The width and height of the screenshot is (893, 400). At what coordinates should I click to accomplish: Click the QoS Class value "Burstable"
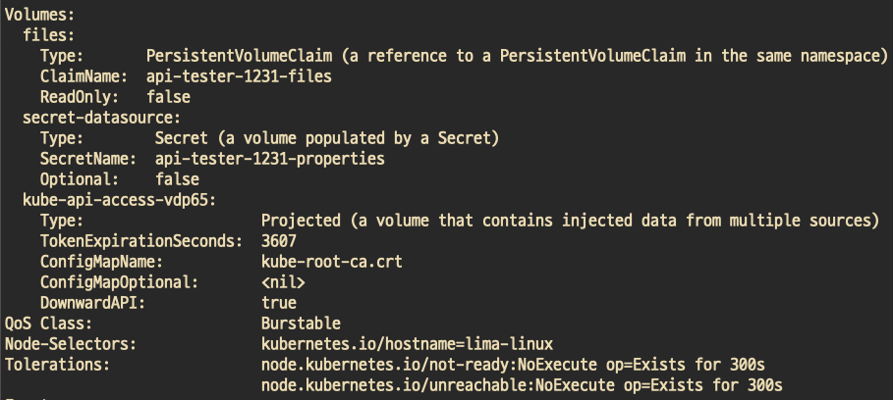pos(301,324)
